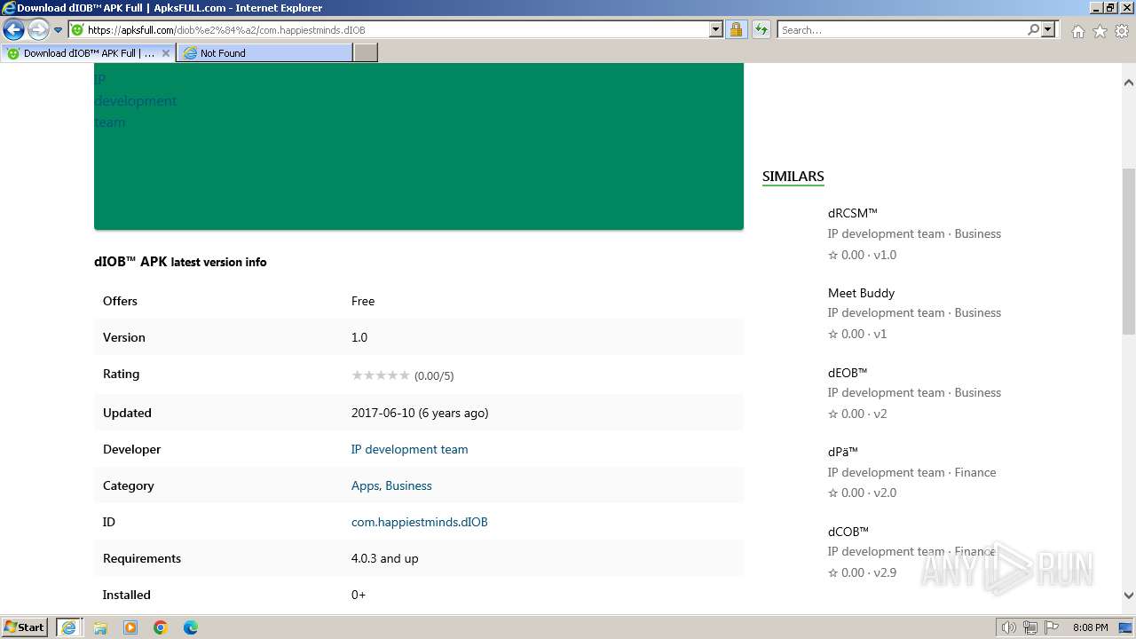The image size is (1136, 639).
Task: Open the similar app dEOB™
Action: 848,373
